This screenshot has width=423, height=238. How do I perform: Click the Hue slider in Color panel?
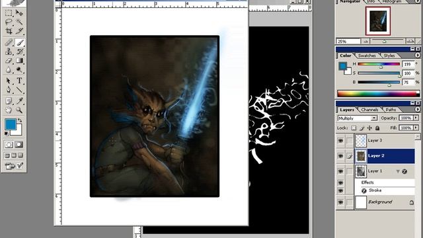coord(379,64)
